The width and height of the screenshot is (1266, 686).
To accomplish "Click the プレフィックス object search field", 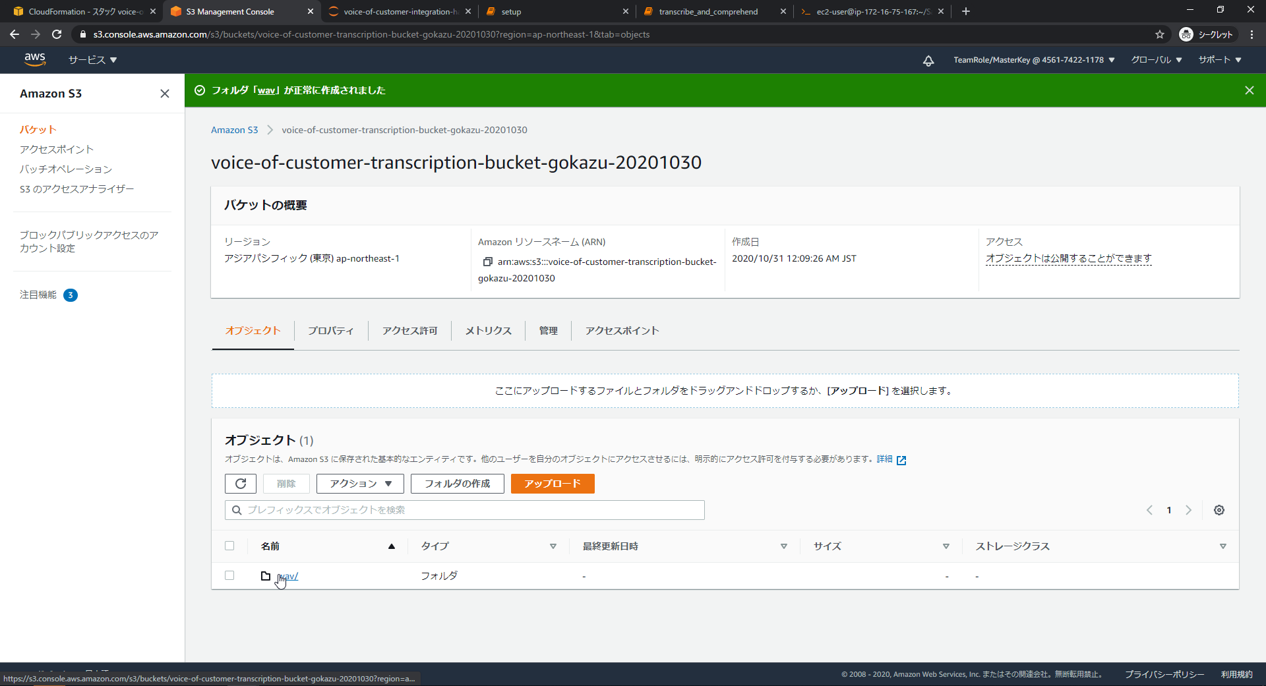I will point(465,510).
